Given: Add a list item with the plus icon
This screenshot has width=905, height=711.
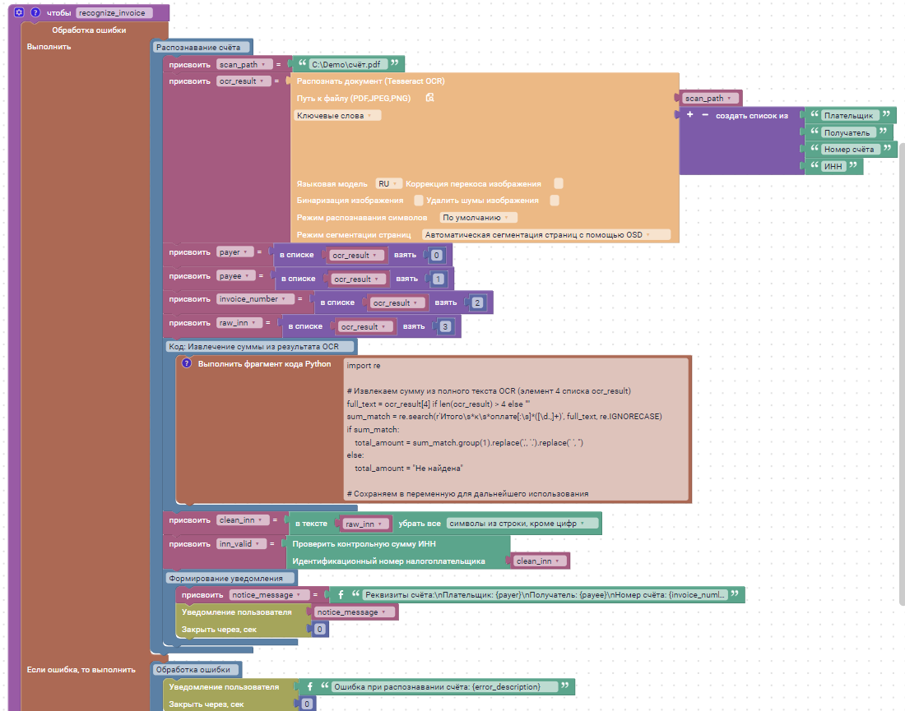Looking at the screenshot, I should (689, 115).
